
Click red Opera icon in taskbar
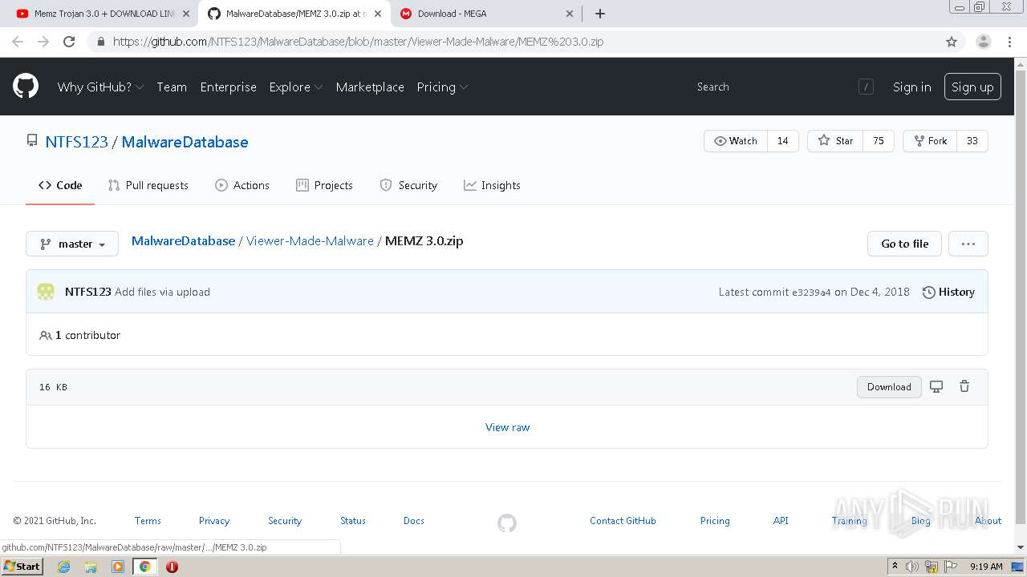(172, 567)
